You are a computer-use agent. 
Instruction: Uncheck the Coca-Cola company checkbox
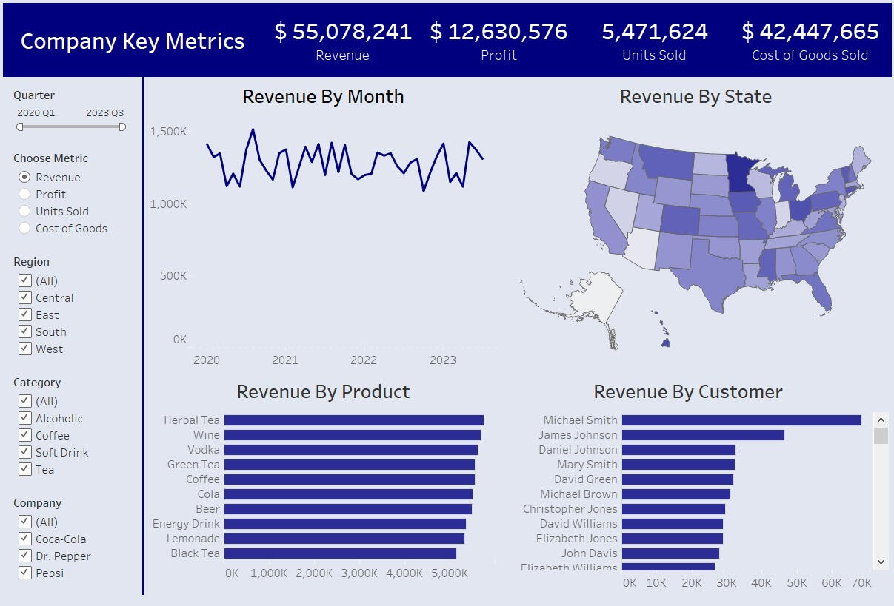25,539
